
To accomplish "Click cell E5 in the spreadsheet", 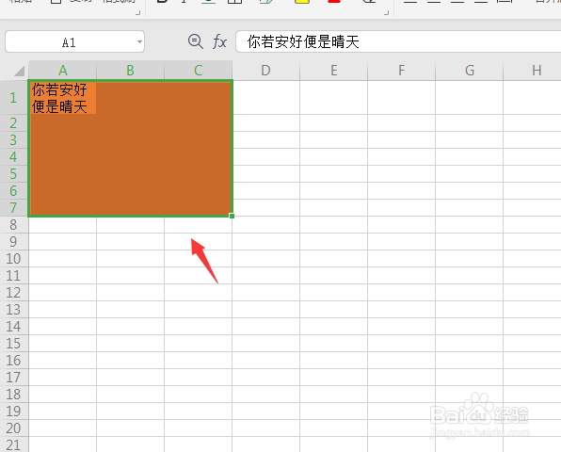I will [333, 174].
